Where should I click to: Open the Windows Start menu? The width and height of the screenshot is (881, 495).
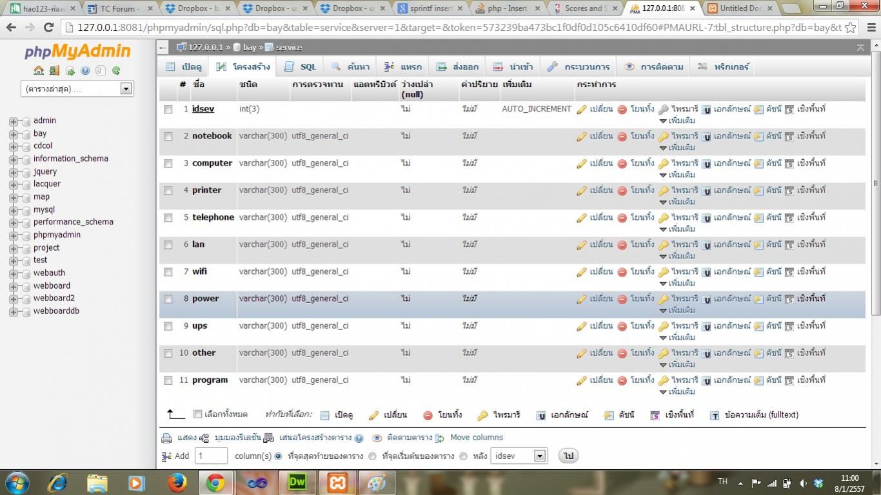tap(17, 482)
